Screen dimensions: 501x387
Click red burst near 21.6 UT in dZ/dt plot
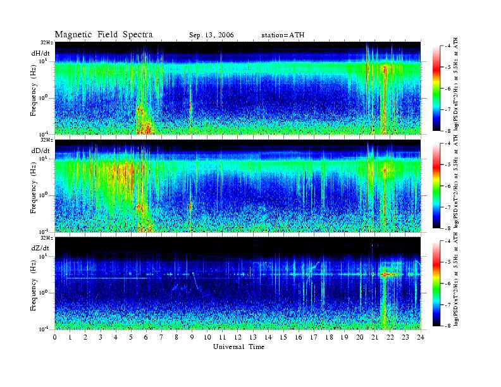click(x=386, y=274)
